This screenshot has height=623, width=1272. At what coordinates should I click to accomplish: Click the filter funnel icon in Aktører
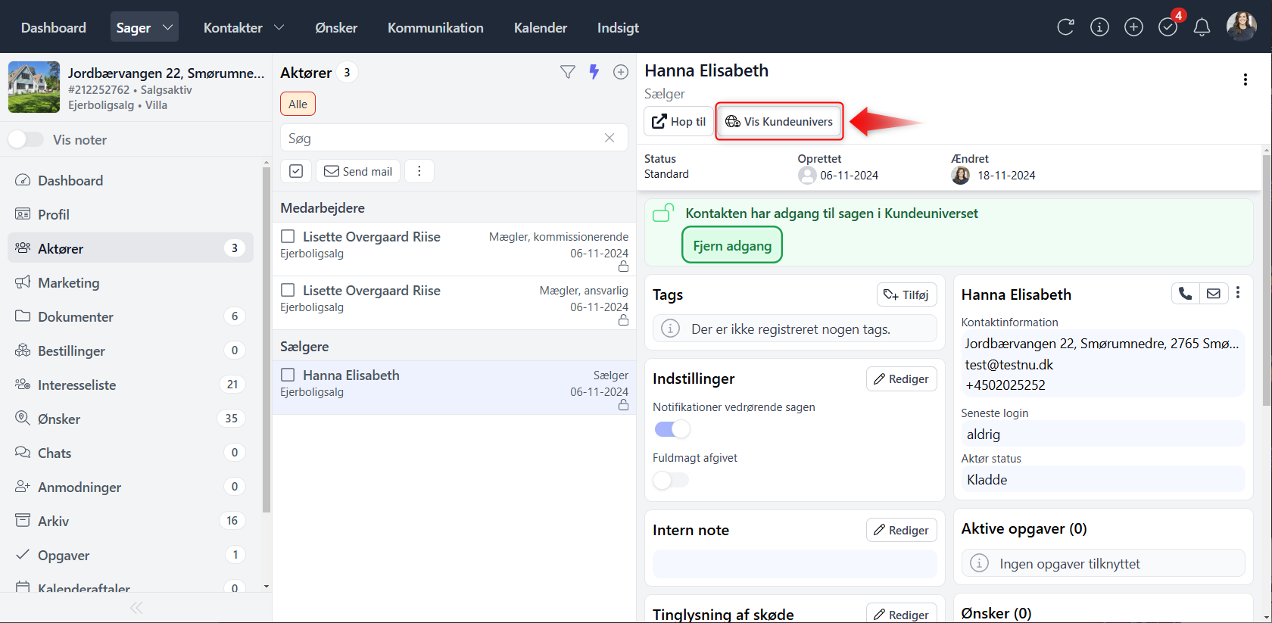[567, 72]
